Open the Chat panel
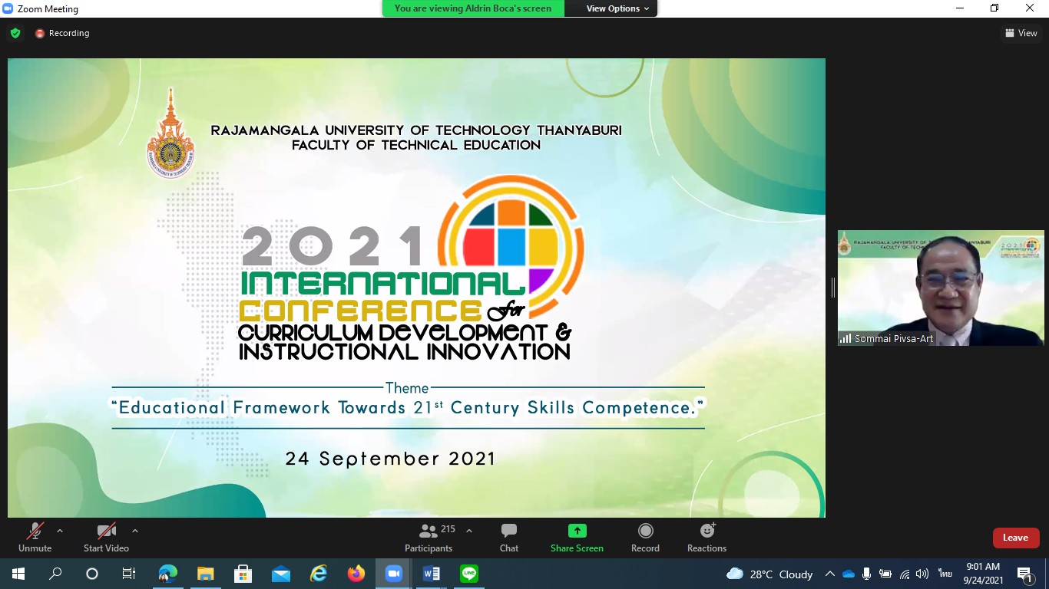Screen dimensions: 1049x589 [509, 538]
